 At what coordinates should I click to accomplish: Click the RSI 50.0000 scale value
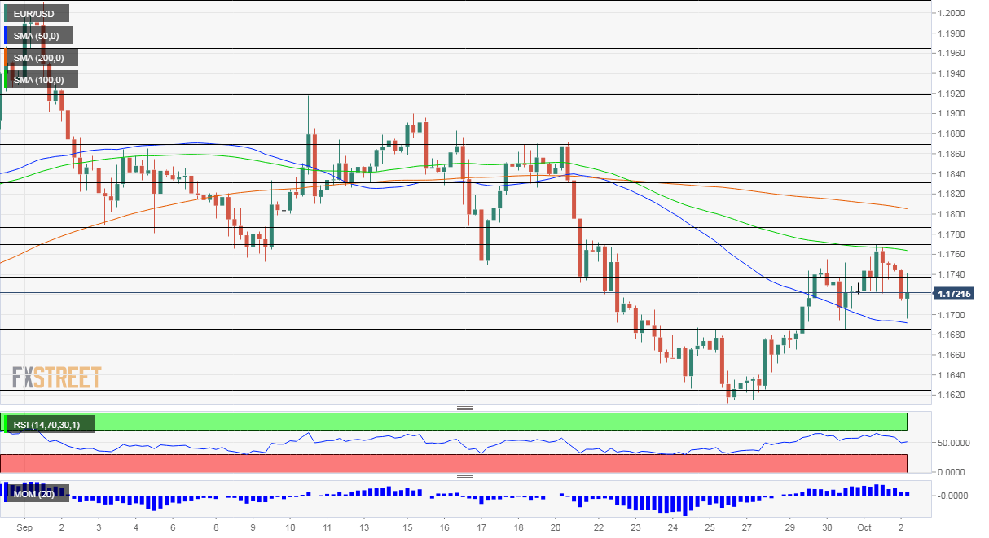pos(954,443)
